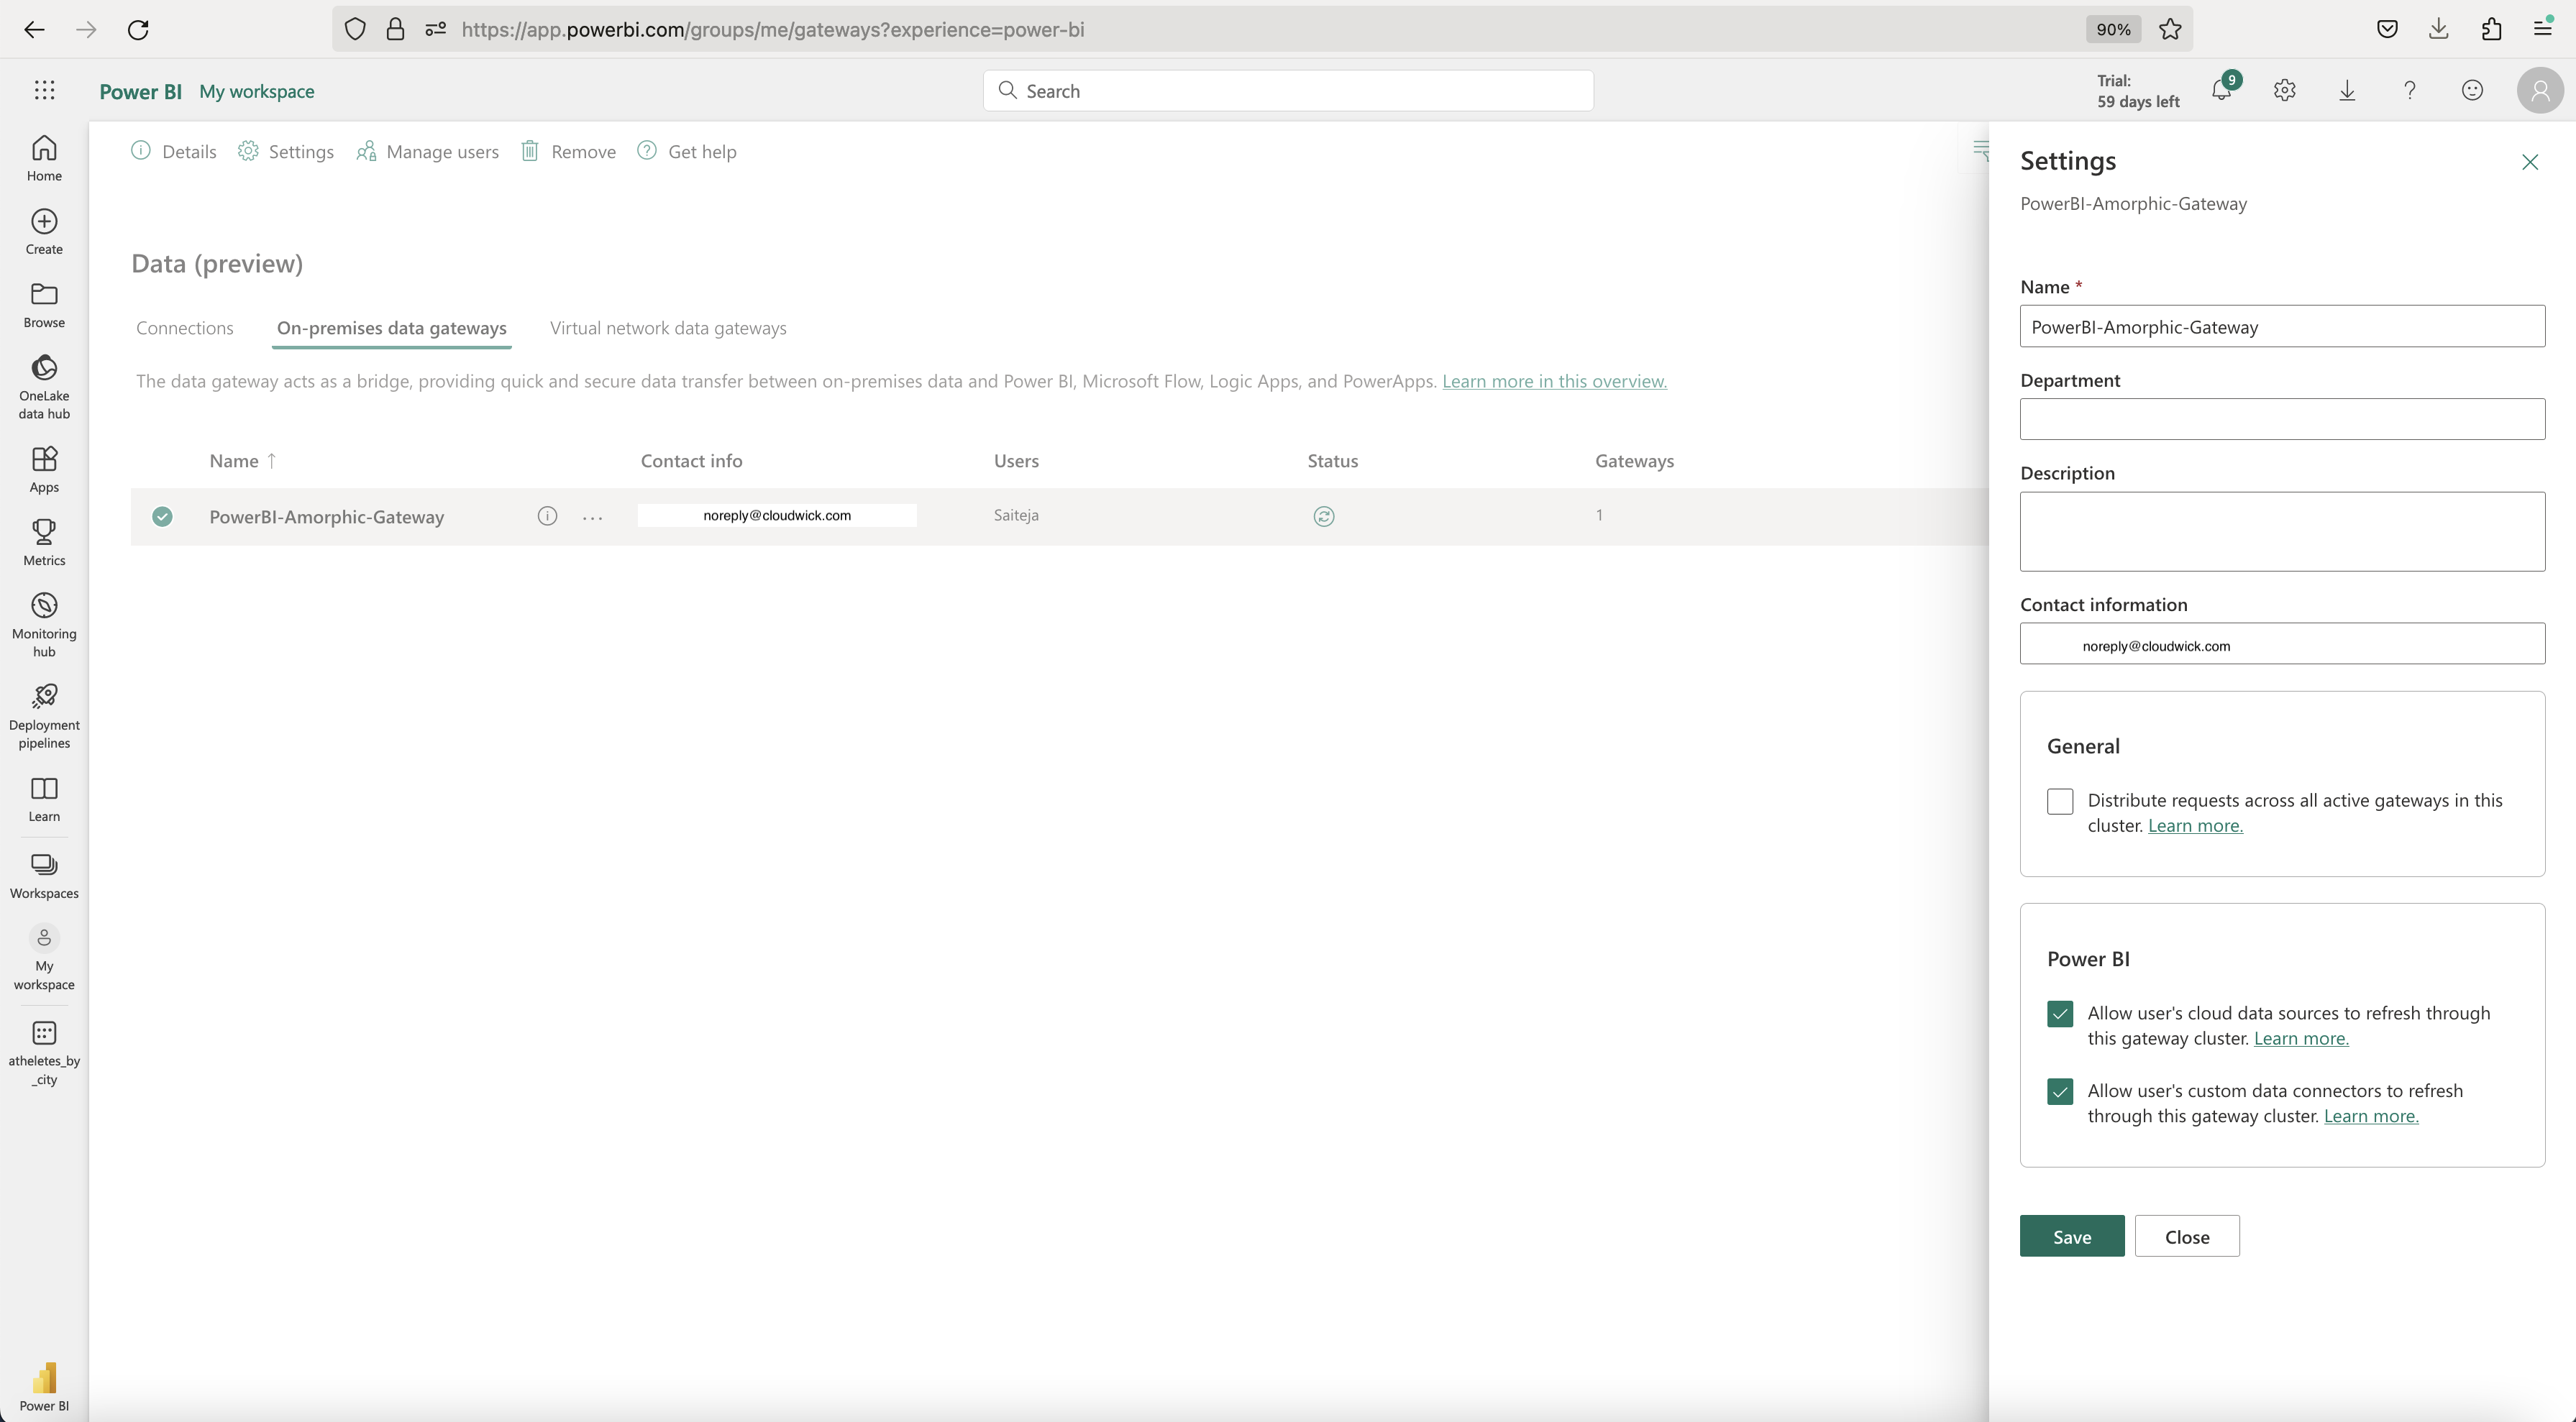
Task: Open Learn more in this overview link
Action: [1554, 381]
